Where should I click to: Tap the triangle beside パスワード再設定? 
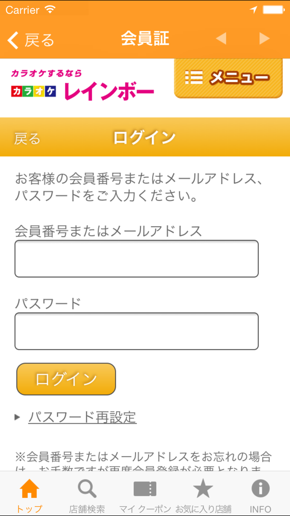17,417
